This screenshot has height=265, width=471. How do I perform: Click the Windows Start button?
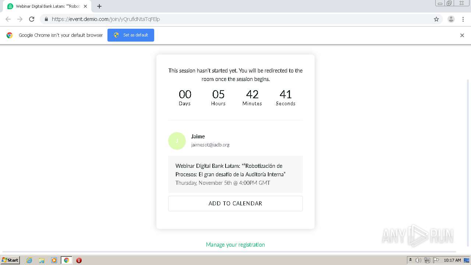(x=10, y=260)
